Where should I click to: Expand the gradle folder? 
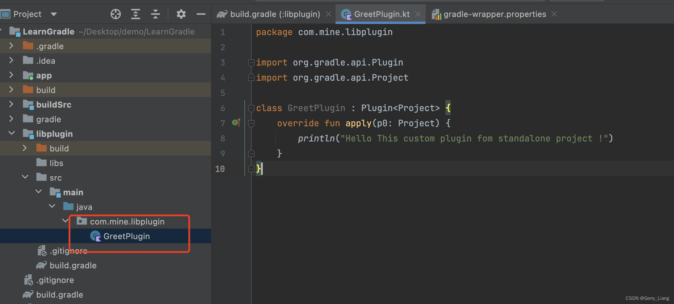[11, 119]
